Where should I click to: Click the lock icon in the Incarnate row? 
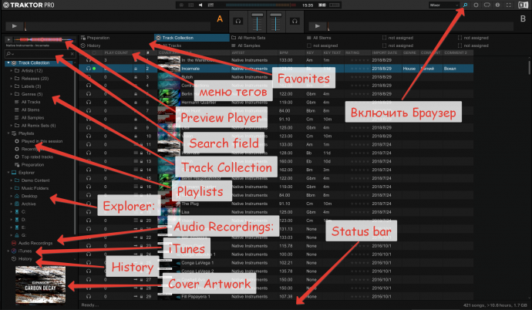(x=136, y=69)
